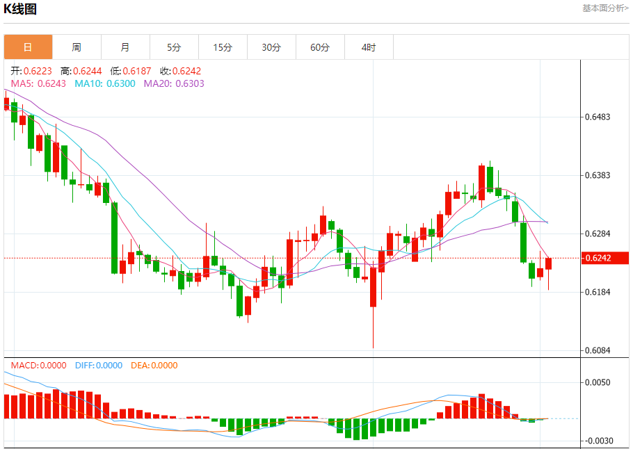The image size is (633, 449).
Task: Click the MACD:0.0000 indicator label
Action: coord(38,366)
